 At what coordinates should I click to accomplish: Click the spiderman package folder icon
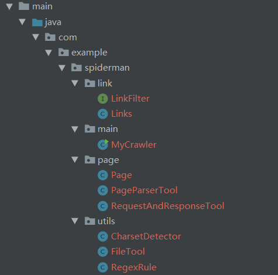click(x=77, y=68)
